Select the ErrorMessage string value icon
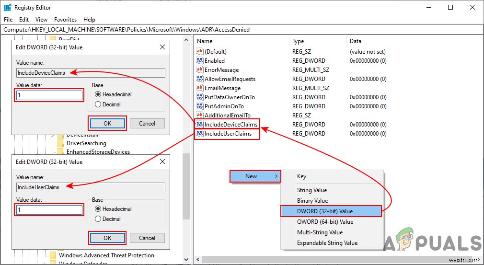The image size is (484, 265). tap(200, 69)
